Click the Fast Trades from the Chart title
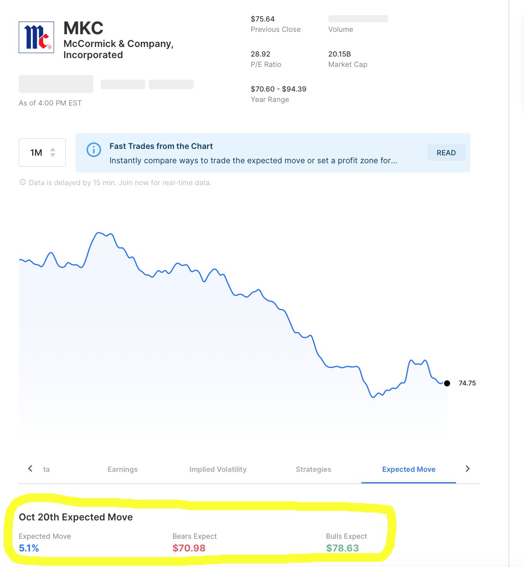 point(161,146)
